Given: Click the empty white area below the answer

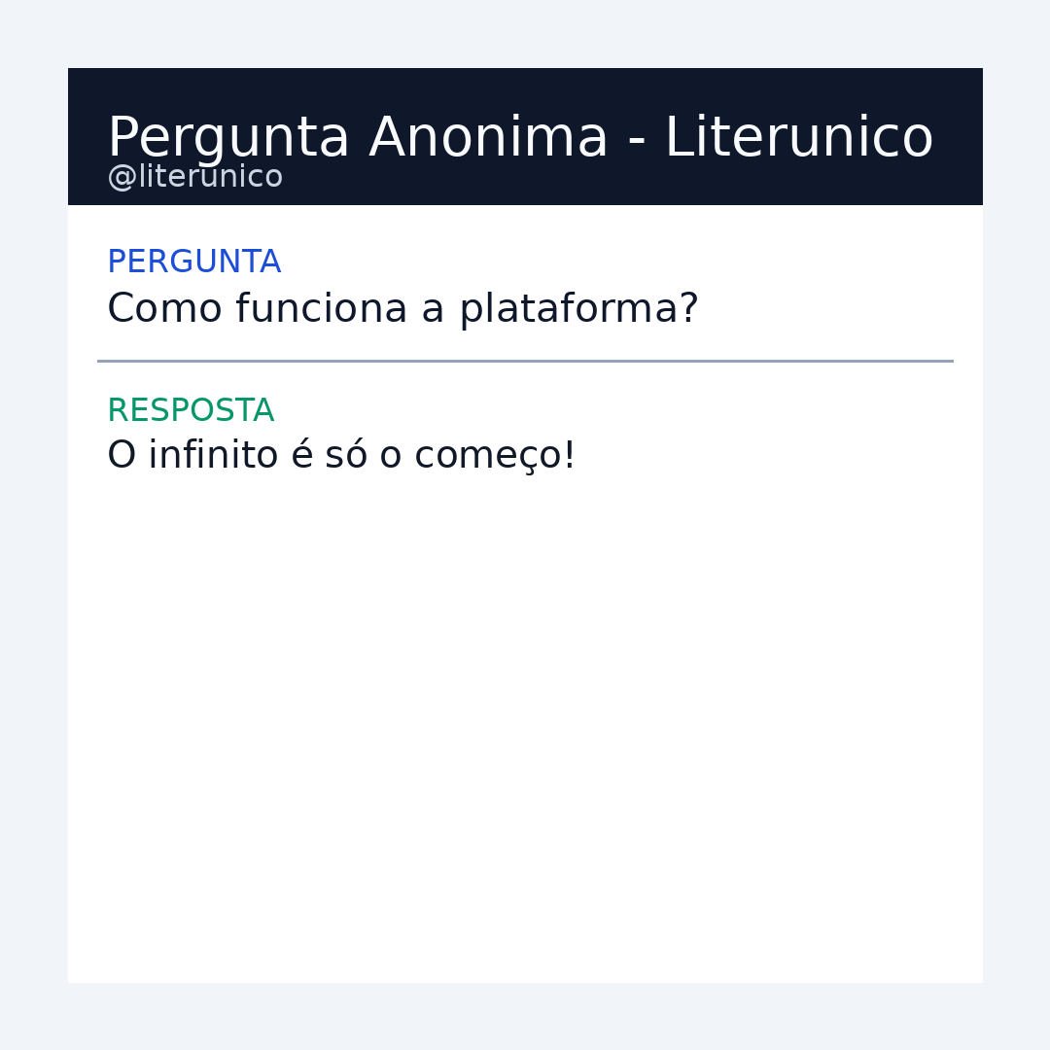Looking at the screenshot, I should coord(525,729).
